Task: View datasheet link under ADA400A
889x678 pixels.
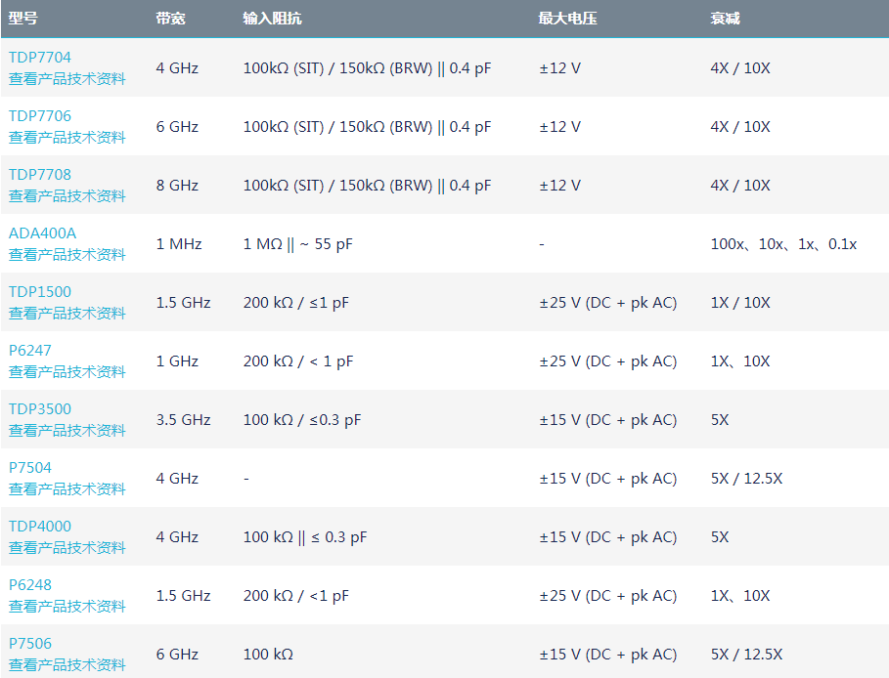Action: pyautogui.click(x=67, y=254)
